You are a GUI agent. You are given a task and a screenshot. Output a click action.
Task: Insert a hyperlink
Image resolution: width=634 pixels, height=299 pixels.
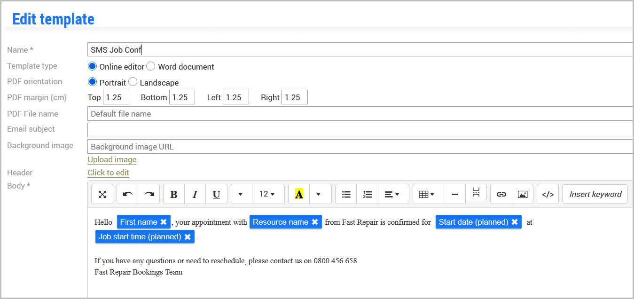tap(501, 194)
